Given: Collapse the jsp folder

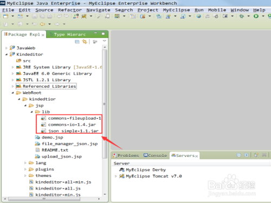Looking at the screenshot, I should click(x=25, y=106).
